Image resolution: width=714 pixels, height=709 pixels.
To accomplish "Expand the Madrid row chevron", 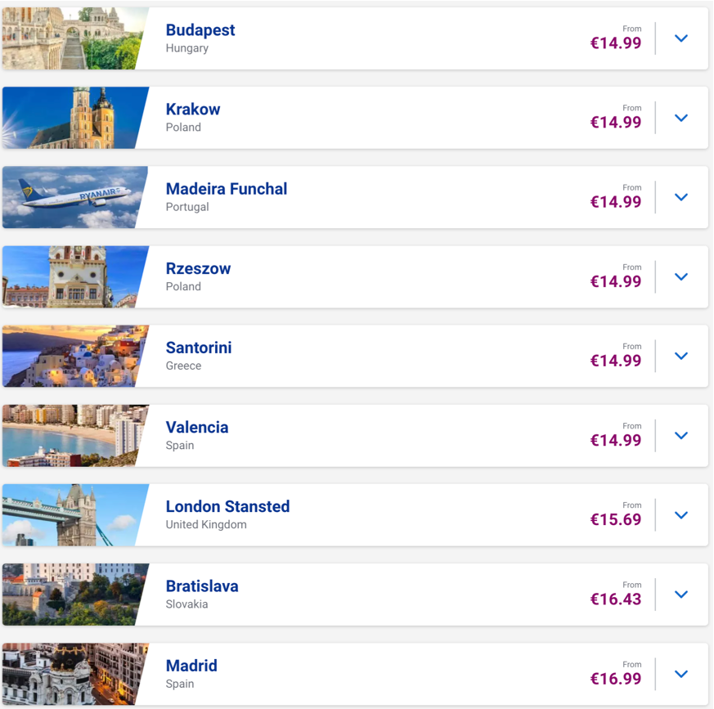I will click(680, 674).
